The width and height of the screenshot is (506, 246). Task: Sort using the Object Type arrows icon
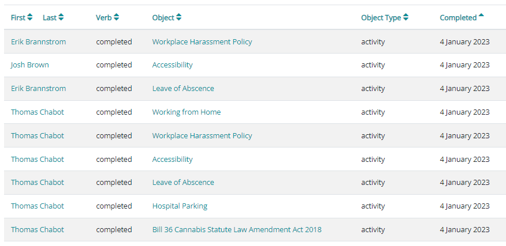406,18
